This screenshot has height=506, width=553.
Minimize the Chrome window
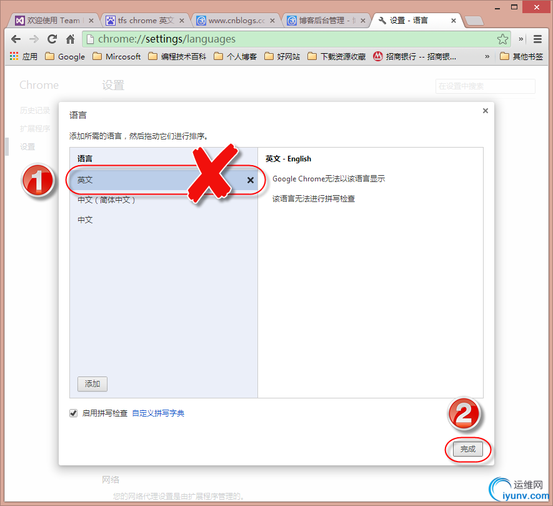coord(497,7)
